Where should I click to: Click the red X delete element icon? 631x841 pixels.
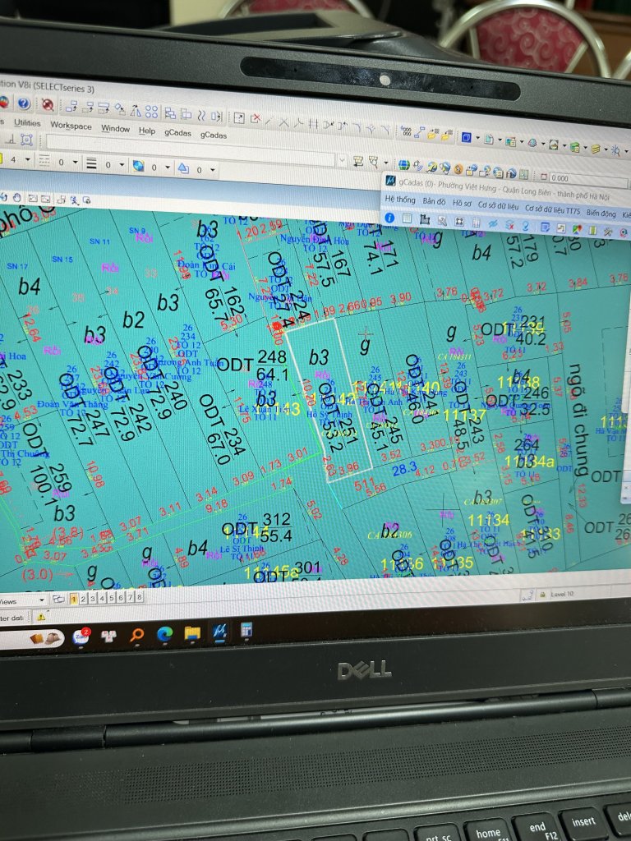tap(256, 119)
